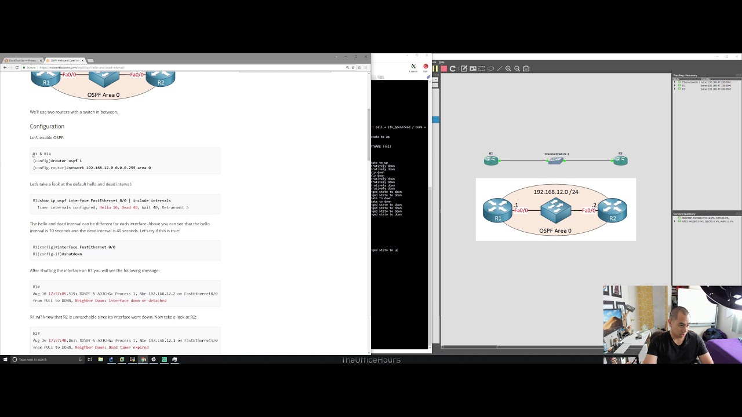Click the OSPF topology picture on canvas

[x=555, y=209]
